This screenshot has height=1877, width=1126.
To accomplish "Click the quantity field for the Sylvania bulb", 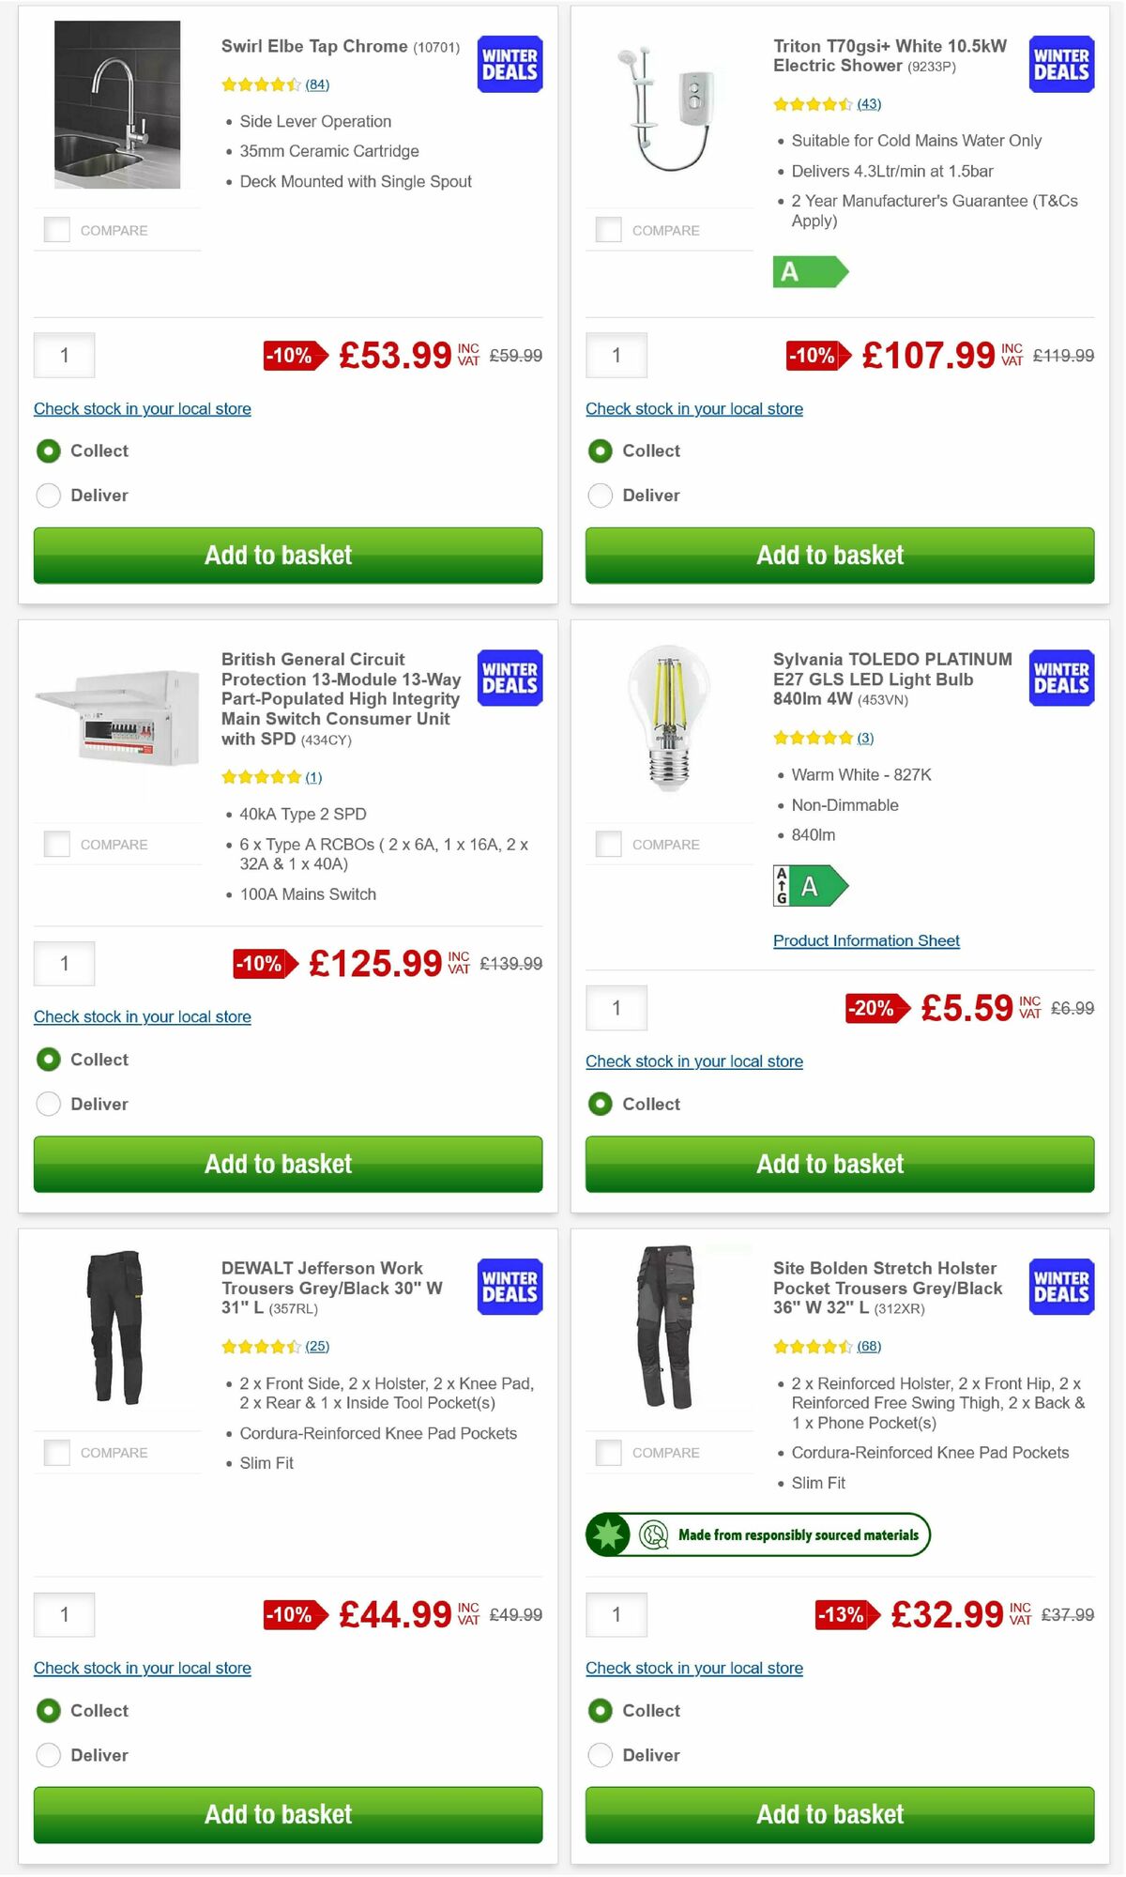I will (x=616, y=1008).
